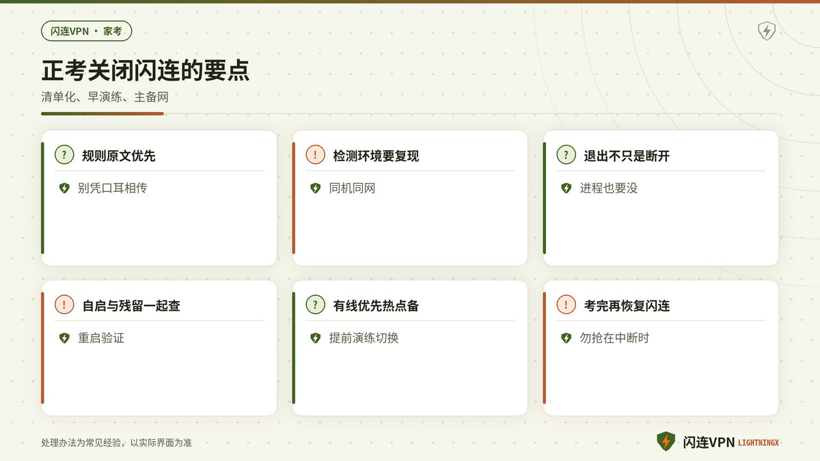Select the 有线优先热点备 card title

(x=376, y=306)
